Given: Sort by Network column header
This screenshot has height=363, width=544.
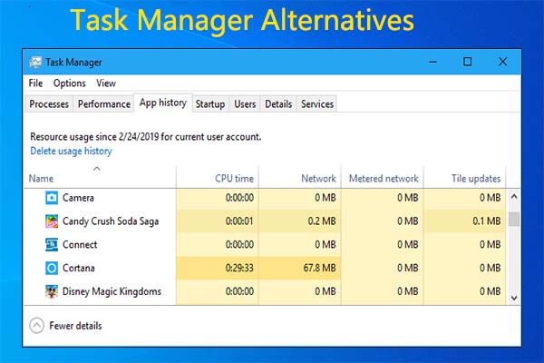Looking at the screenshot, I should pos(300,178).
